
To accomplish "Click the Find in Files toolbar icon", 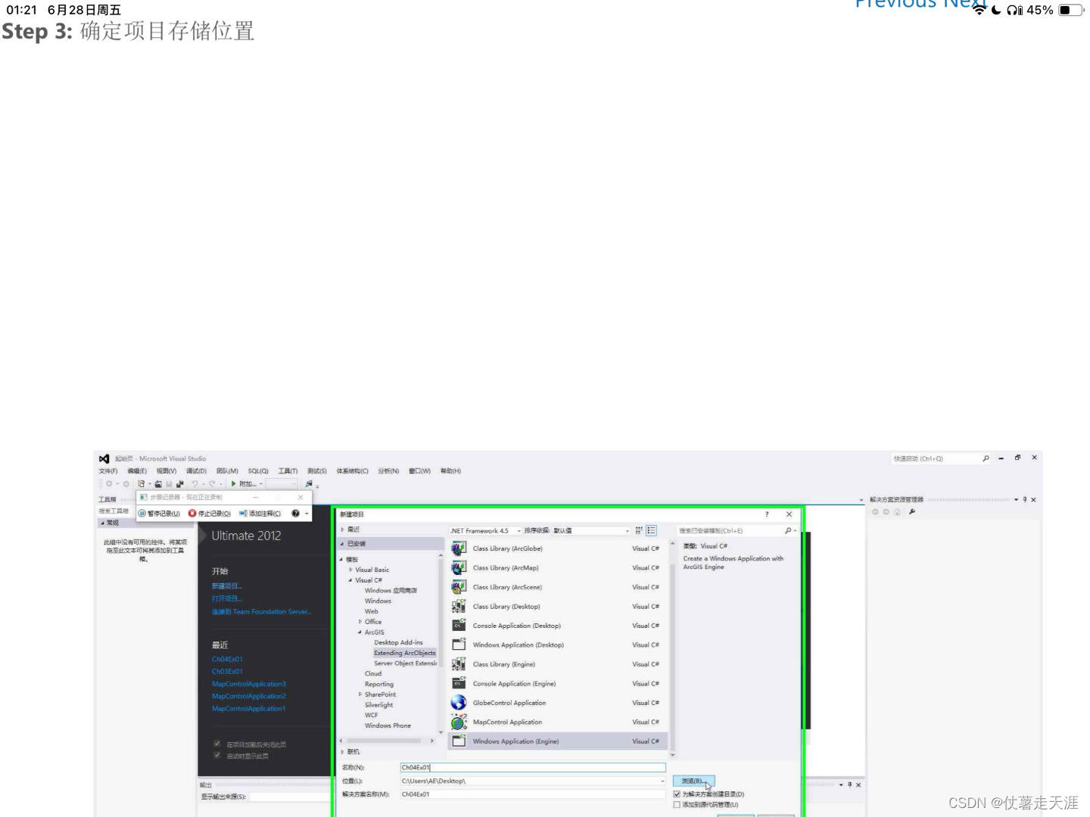I will click(308, 484).
